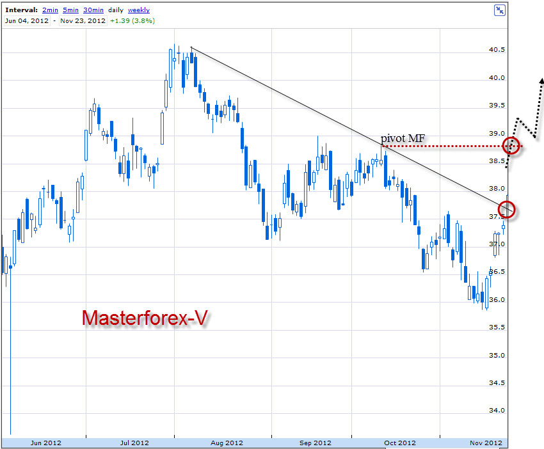Viewport: 544px width, 449px height.
Task: Click the 38.0 price axis label
Action: tap(497, 188)
